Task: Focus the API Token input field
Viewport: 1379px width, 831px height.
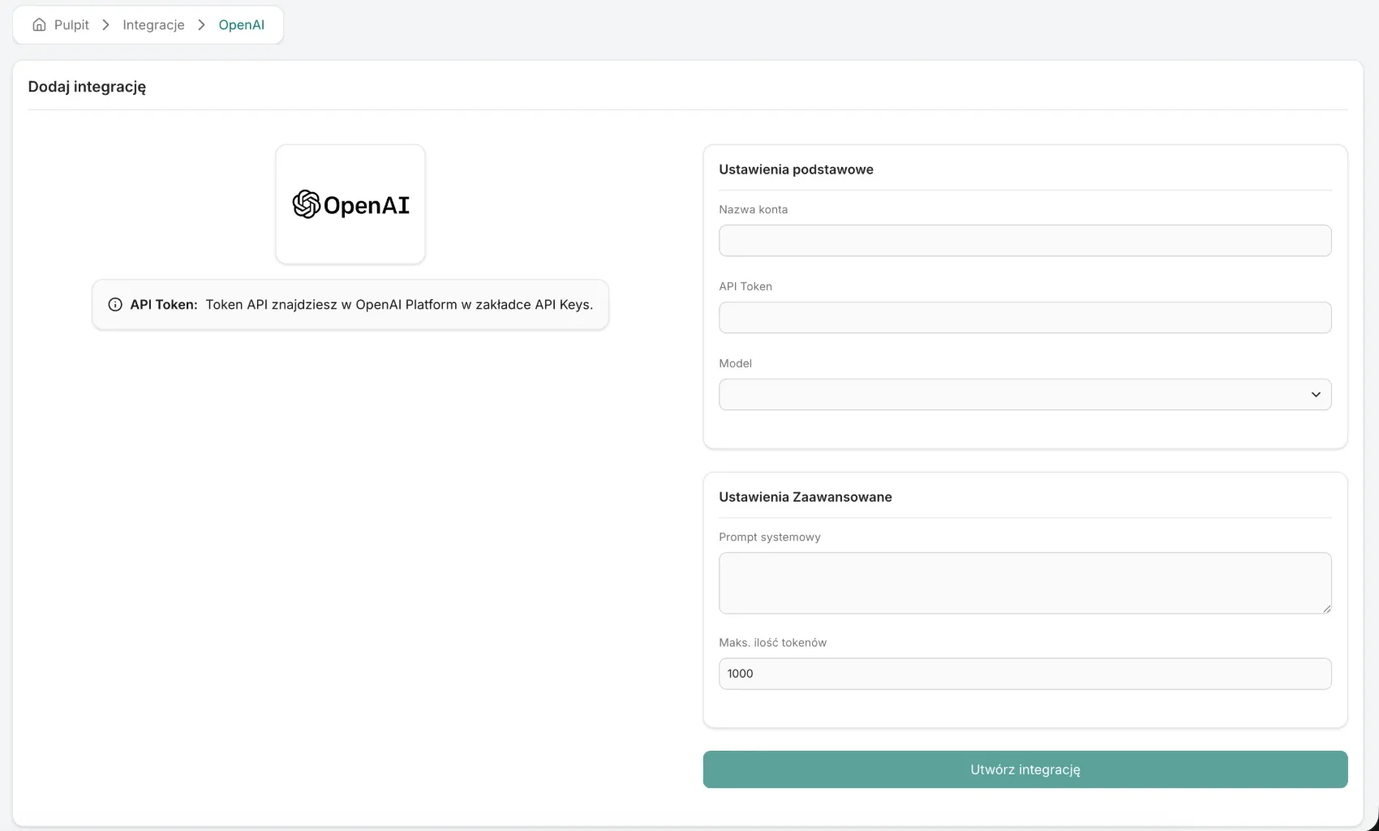Action: [x=1025, y=318]
